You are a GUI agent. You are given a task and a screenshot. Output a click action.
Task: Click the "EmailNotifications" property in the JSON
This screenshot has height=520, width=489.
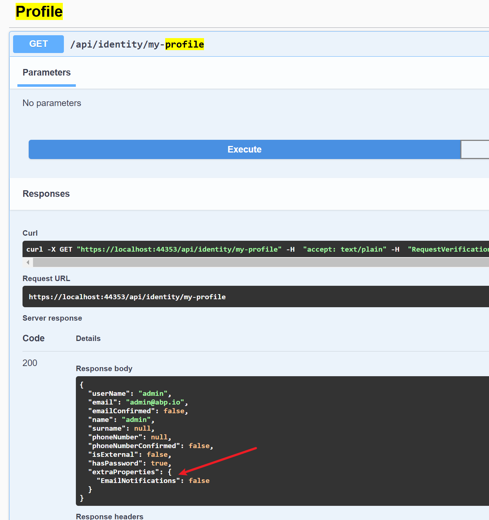pos(138,481)
